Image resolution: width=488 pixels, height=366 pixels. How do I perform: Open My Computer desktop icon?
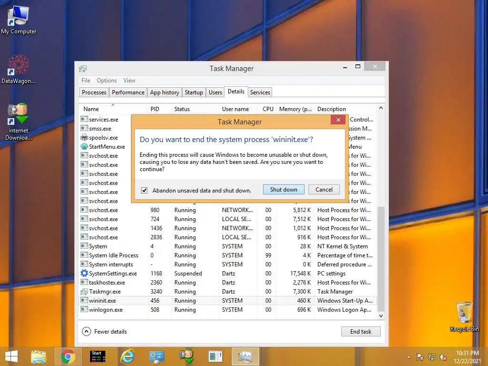coord(19,20)
